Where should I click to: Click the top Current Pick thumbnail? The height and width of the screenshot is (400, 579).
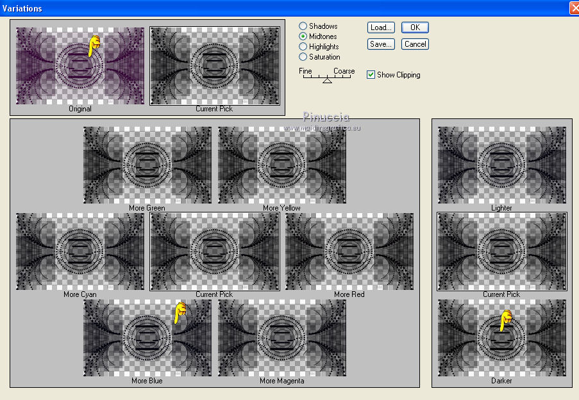tap(215, 66)
